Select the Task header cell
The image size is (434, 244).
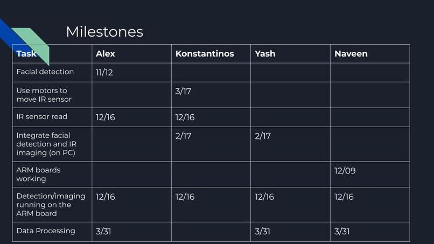point(52,54)
